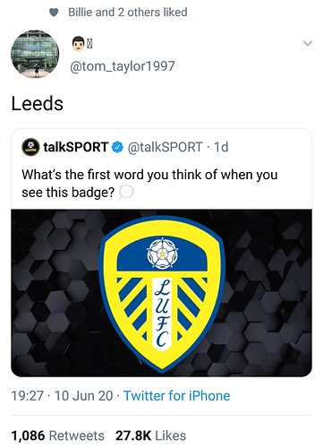View the 1,086 Retweets list
Viewport: 323px width, 448px height.
58,435
